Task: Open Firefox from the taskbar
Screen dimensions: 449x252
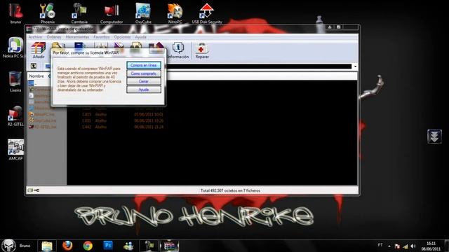Action: point(67,246)
